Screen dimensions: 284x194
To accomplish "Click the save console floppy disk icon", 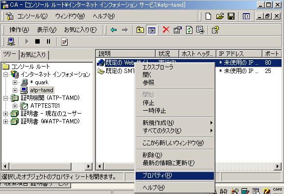I will tap(231, 16).
